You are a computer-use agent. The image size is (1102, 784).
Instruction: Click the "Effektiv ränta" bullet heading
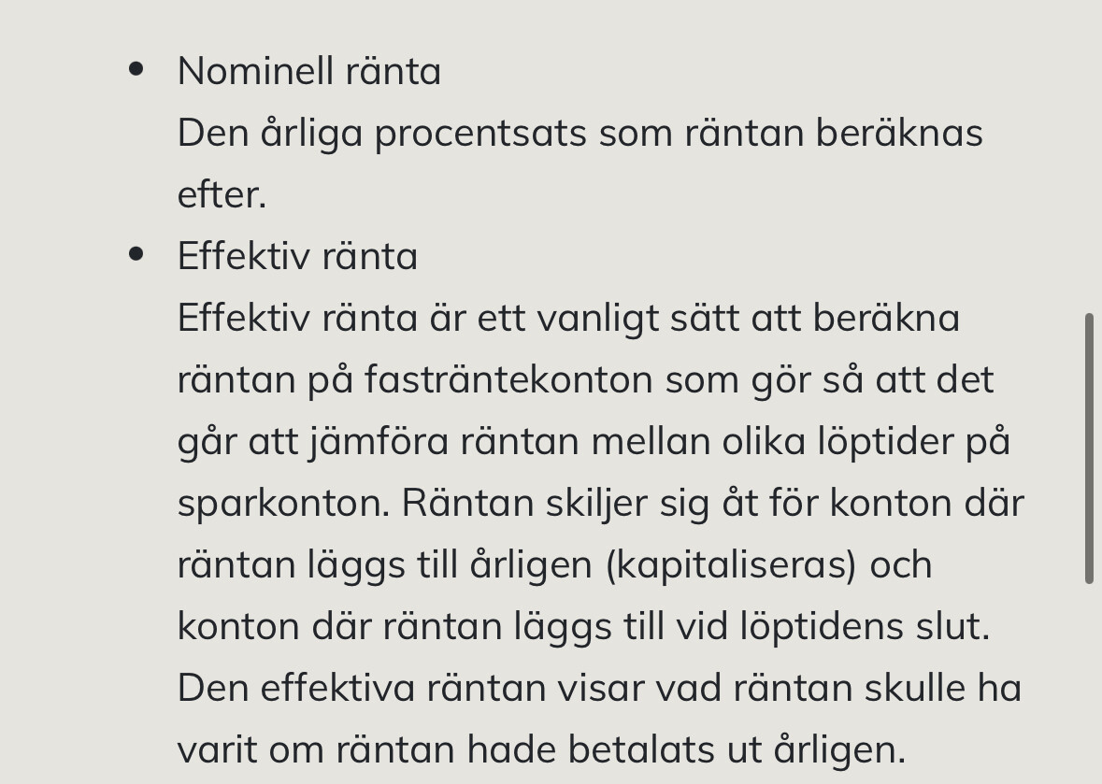tap(297, 257)
